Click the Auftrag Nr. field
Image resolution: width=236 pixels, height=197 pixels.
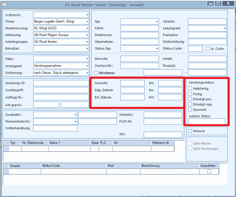(61, 97)
